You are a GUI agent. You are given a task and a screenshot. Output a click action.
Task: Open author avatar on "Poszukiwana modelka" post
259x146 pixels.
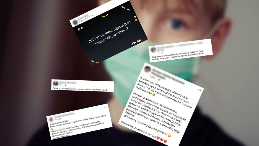pos(51,119)
